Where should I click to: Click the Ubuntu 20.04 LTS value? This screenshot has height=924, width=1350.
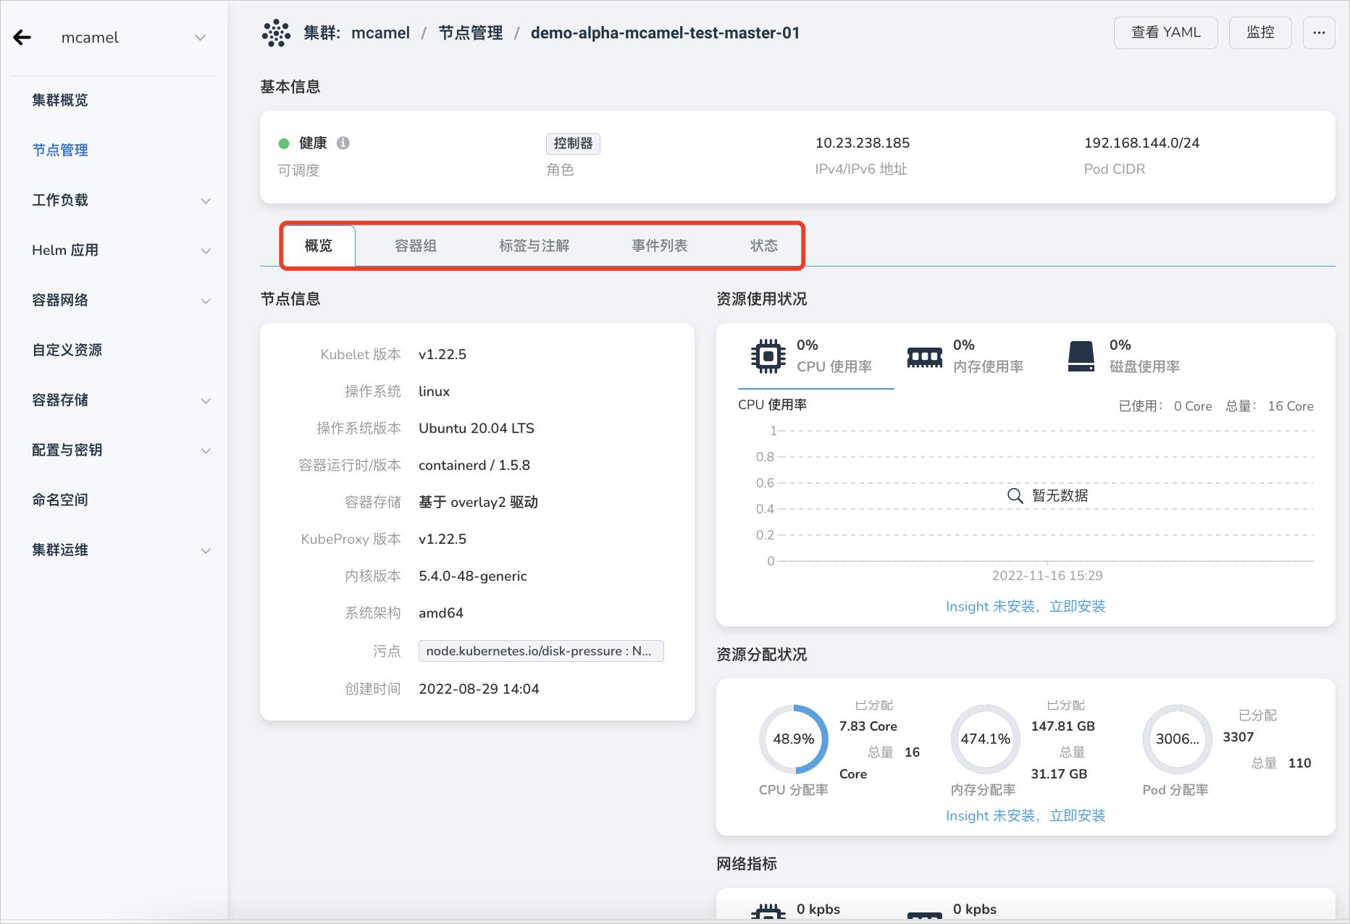[x=477, y=429]
